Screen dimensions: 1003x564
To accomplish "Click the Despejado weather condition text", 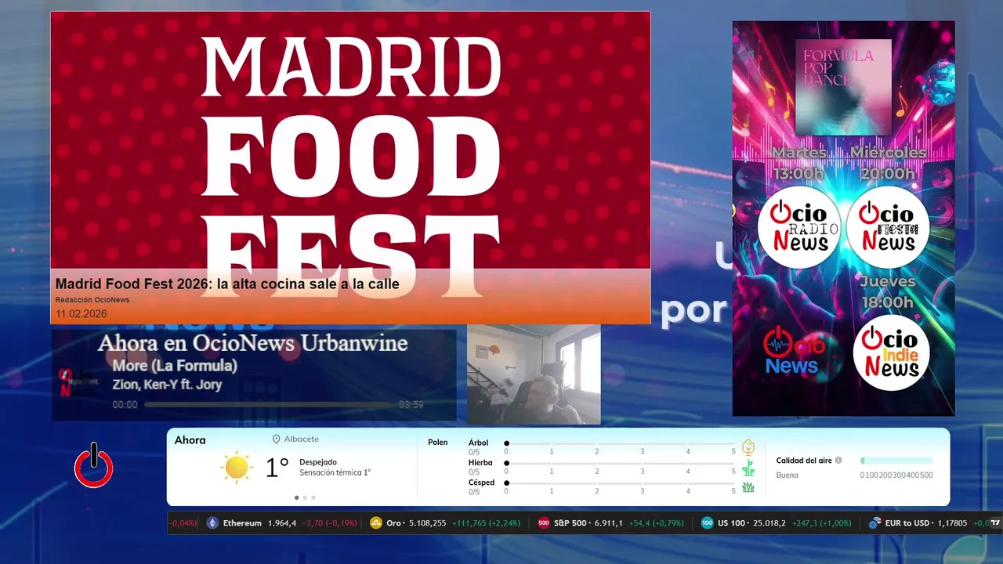I will click(318, 462).
